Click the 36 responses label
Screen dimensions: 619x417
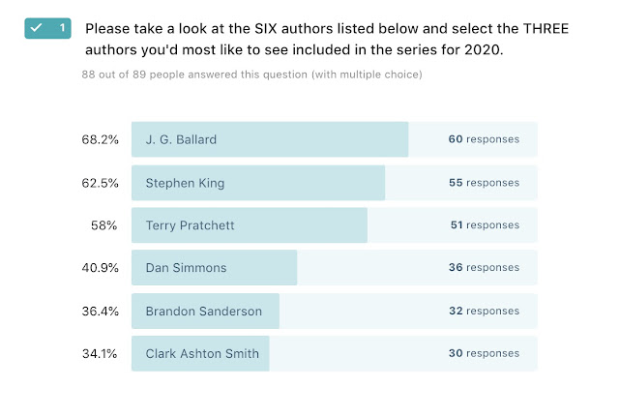[484, 267]
